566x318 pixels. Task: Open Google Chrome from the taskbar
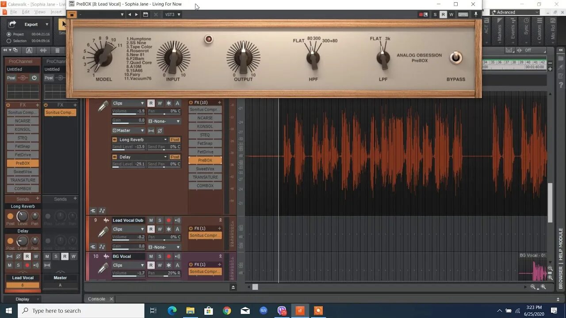tap(227, 310)
